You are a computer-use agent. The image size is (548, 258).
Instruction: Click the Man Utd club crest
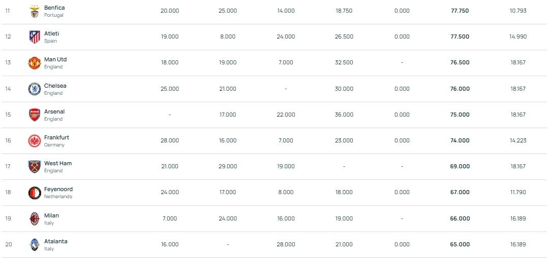(x=34, y=63)
